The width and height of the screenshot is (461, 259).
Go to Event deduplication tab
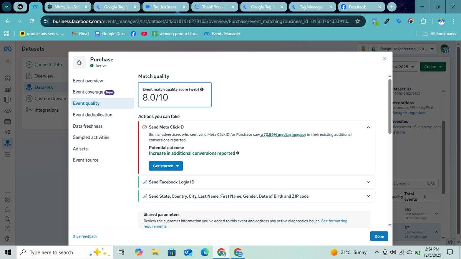(93, 115)
